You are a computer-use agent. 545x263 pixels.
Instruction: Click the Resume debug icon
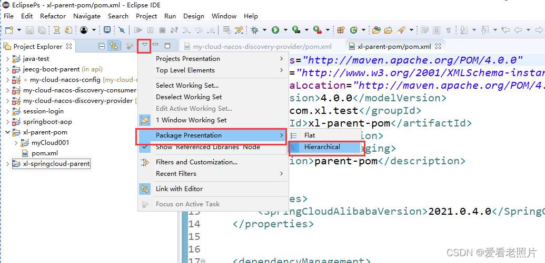click(x=138, y=30)
